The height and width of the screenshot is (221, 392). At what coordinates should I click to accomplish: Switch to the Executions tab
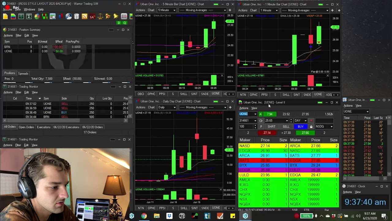[43, 127]
